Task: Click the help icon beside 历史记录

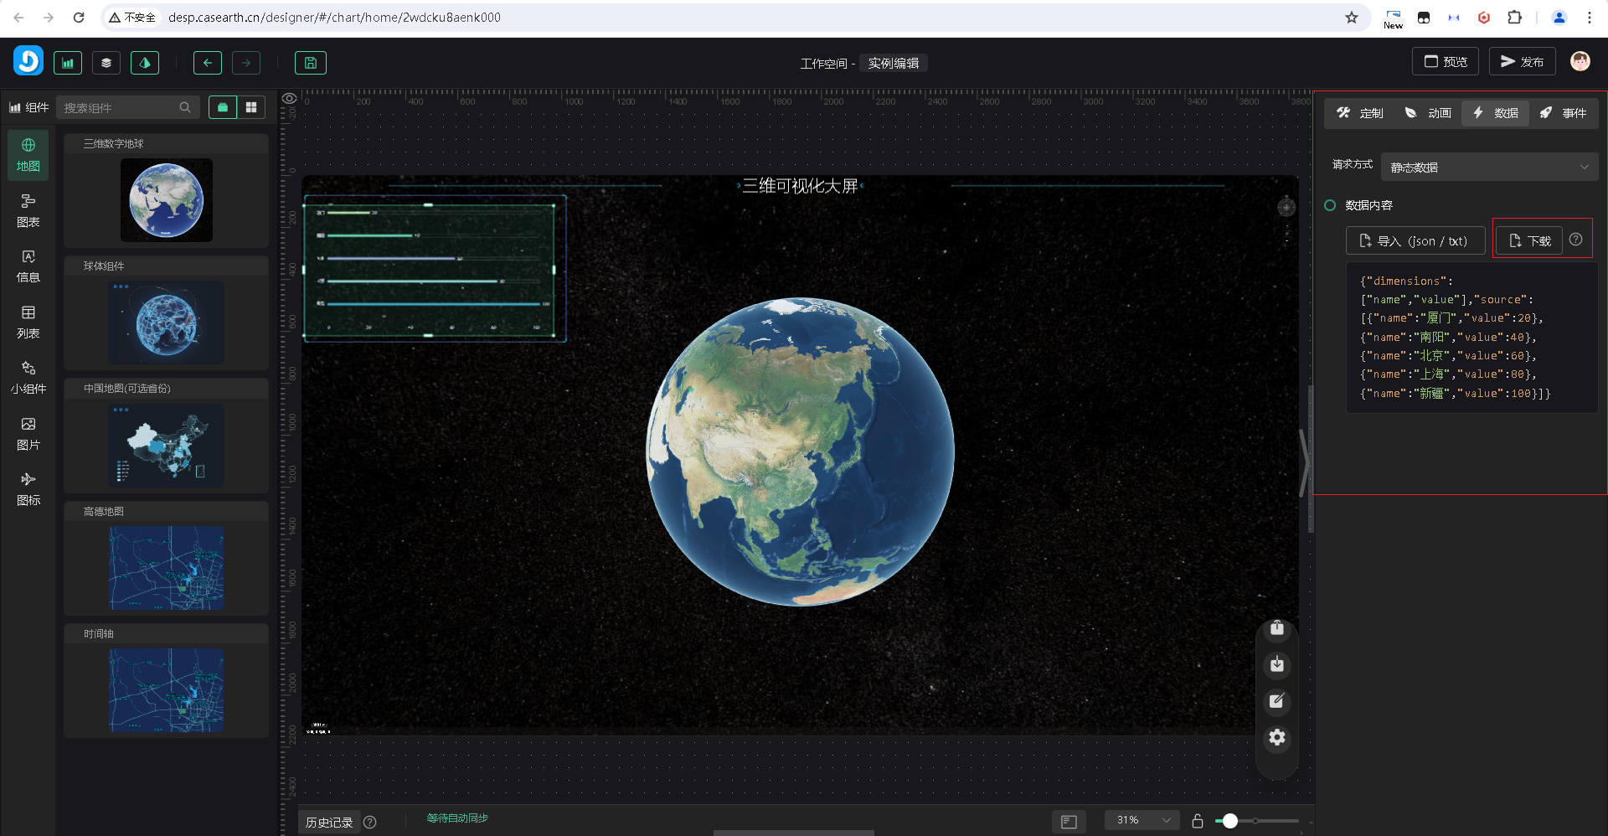Action: (x=370, y=822)
